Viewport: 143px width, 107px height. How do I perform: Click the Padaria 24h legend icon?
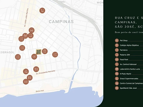pyautogui.click(x=117, y=55)
